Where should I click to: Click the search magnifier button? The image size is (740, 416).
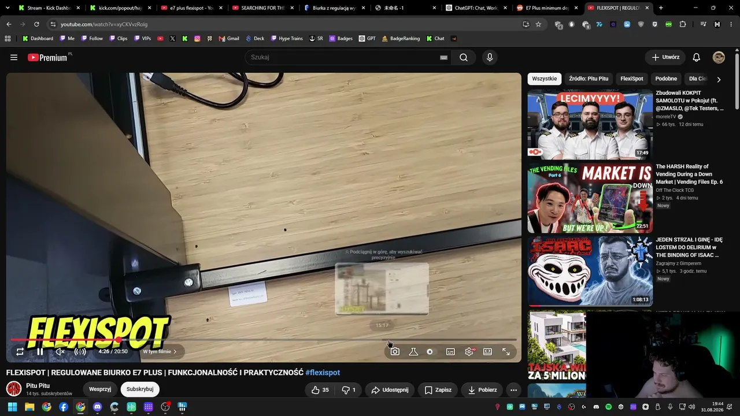[x=464, y=57]
